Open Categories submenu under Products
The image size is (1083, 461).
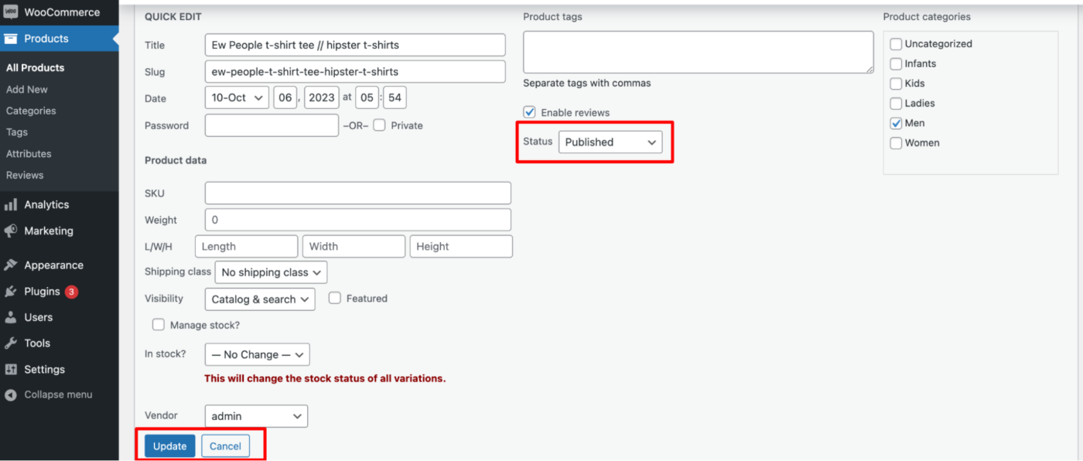tap(31, 111)
